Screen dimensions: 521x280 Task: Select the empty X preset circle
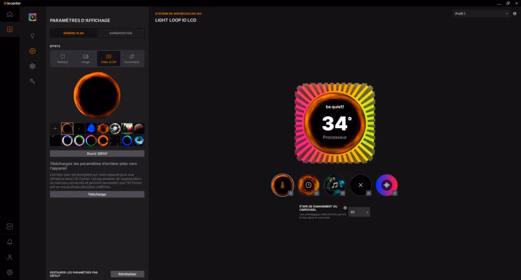361,185
